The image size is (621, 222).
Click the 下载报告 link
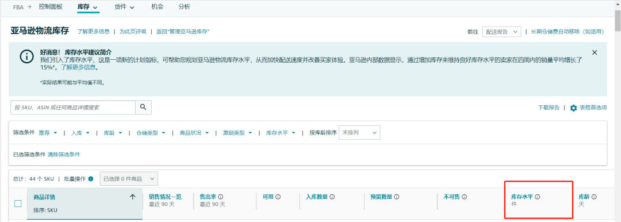[x=549, y=108]
